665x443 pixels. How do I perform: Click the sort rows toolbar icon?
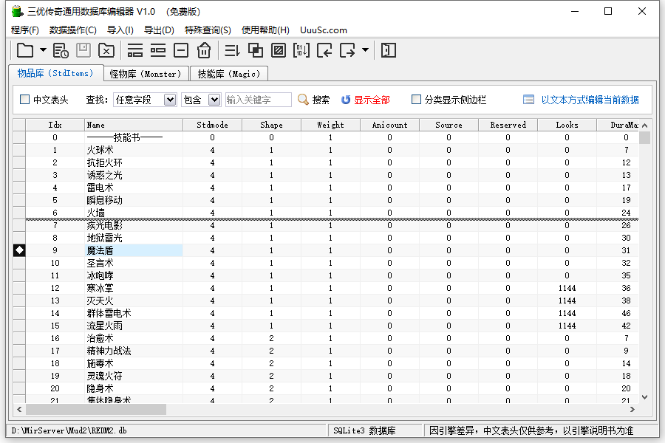[x=233, y=50]
